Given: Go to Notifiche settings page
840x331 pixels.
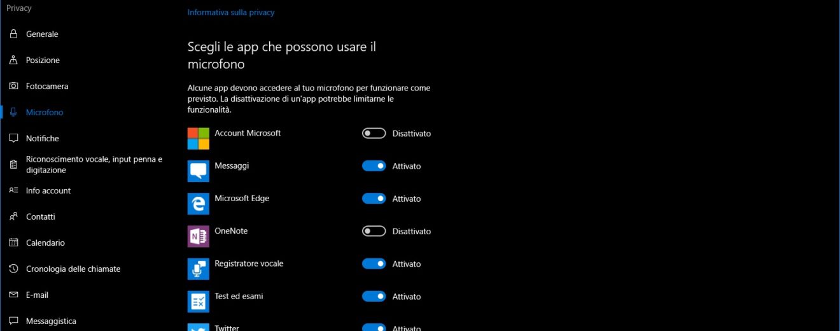Looking at the screenshot, I should [x=42, y=139].
